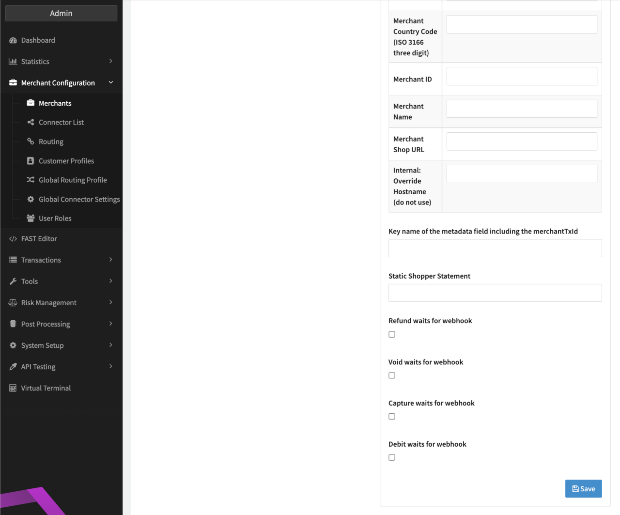Image resolution: width=620 pixels, height=515 pixels.
Task: Expand the Statistics menu chevron
Action: coord(111,62)
